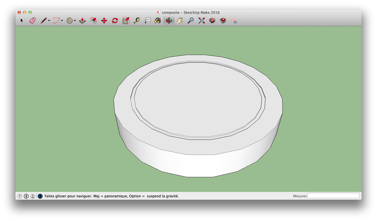377x221 pixels.
Task: Click the composite document icon in title bar
Action: (159, 12)
